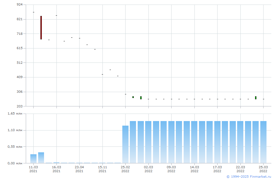
Task: Click the 16.03 2021 date label
Action: click(x=56, y=169)
